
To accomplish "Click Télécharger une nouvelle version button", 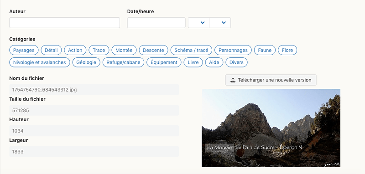I will click(x=271, y=80).
